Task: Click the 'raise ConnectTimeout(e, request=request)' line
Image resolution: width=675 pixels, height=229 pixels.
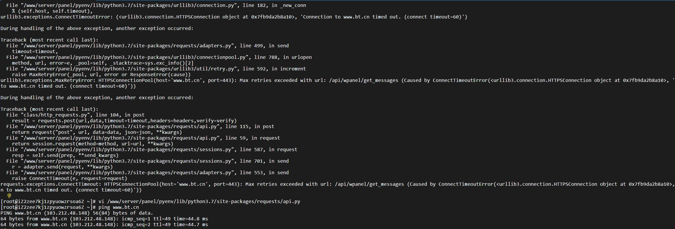Action: pyautogui.click(x=69, y=179)
